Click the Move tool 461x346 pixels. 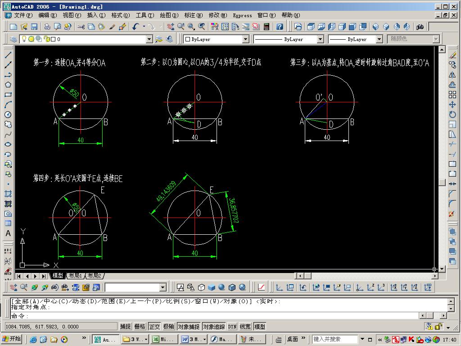point(452,105)
